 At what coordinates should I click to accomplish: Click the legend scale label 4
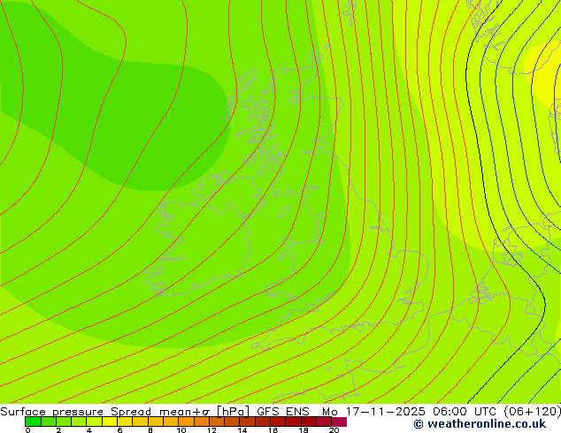pyautogui.click(x=89, y=430)
